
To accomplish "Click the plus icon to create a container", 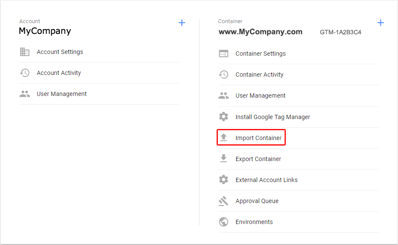I will (380, 23).
